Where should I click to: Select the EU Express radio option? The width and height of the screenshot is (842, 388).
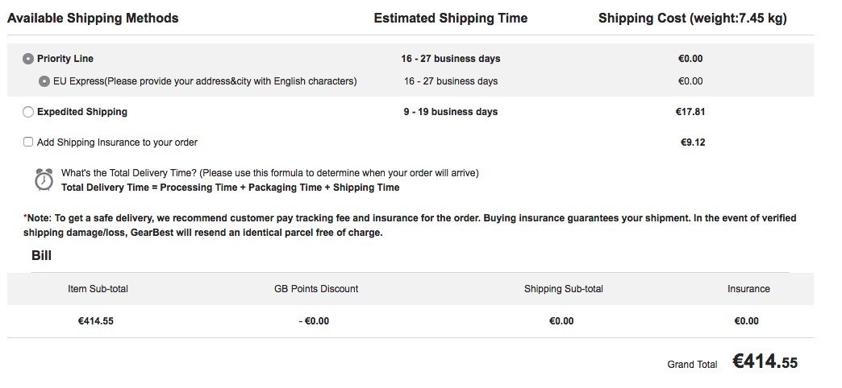click(x=44, y=81)
